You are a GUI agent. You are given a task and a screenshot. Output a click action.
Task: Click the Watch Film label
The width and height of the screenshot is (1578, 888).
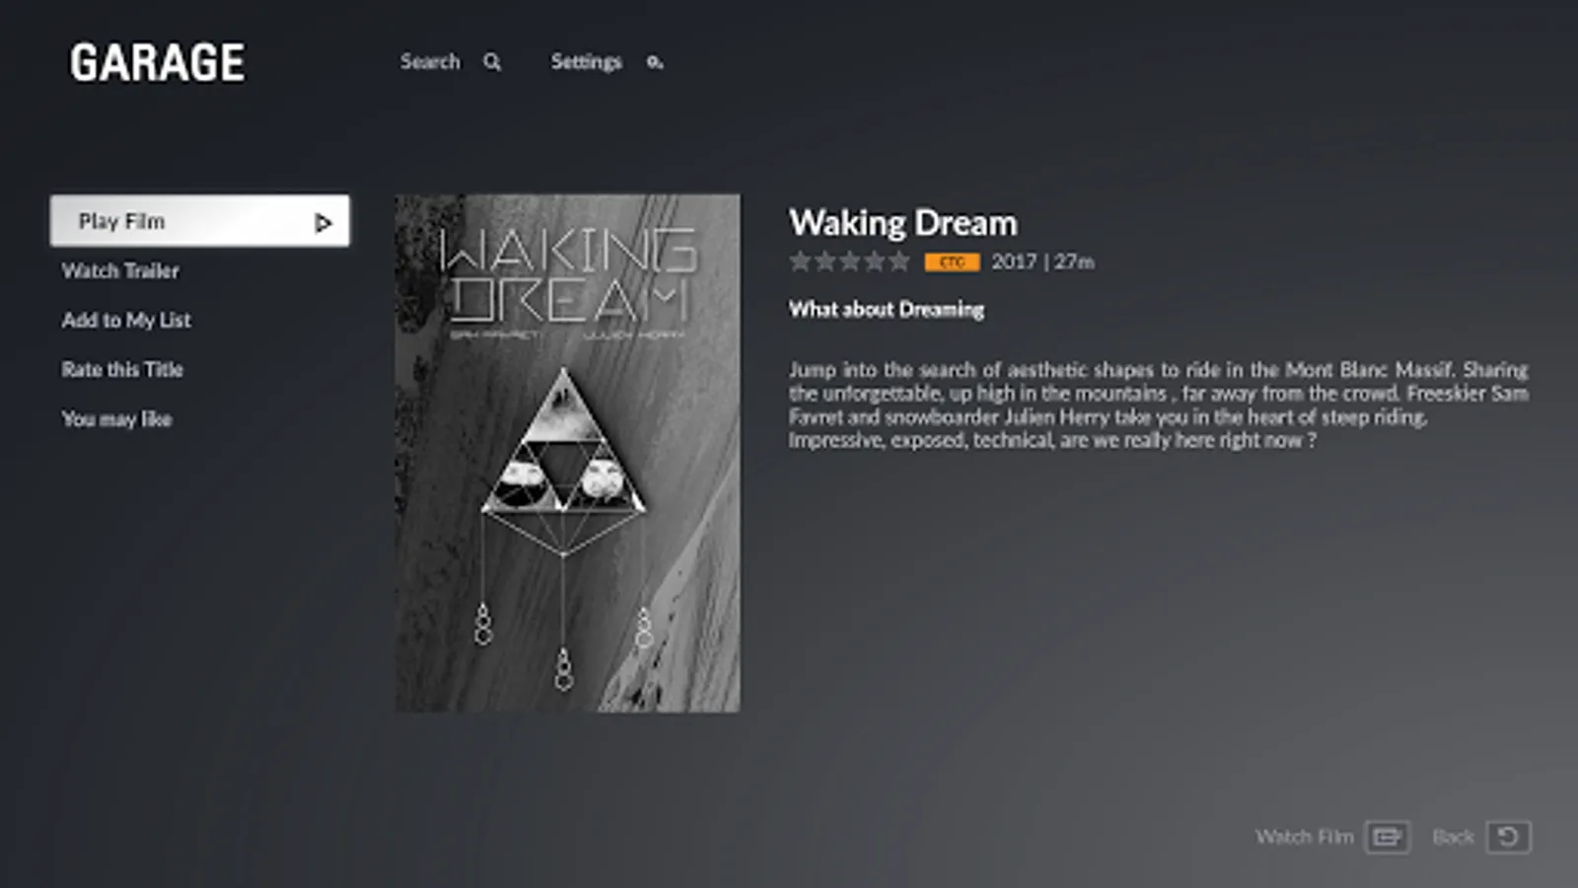point(1304,837)
